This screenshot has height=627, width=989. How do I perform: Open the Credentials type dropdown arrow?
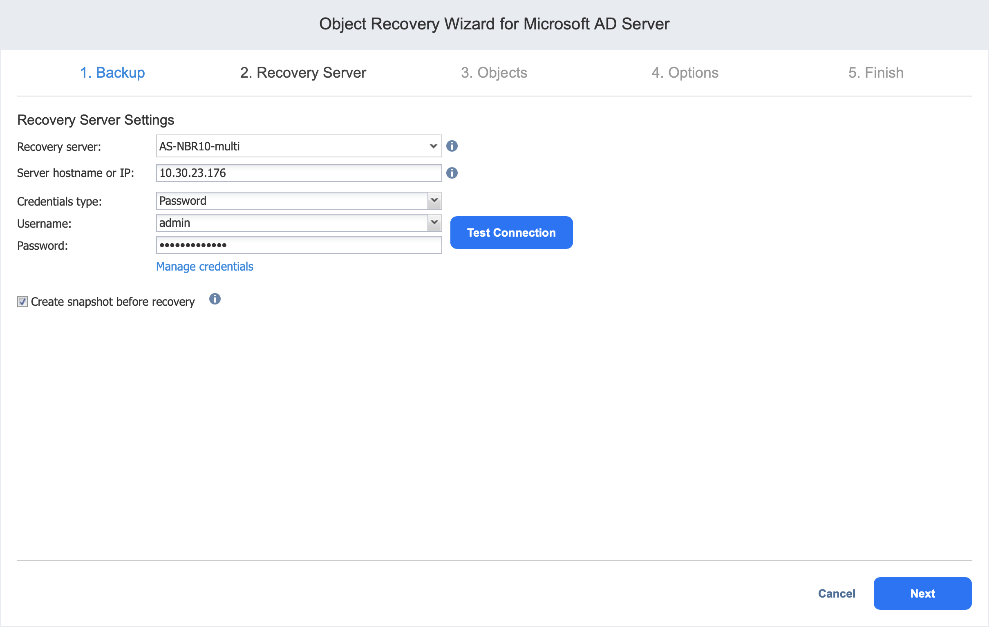434,201
